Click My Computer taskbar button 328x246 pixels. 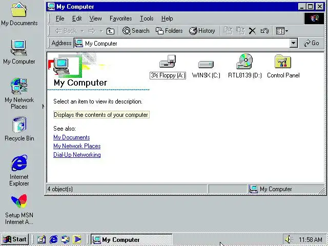pyautogui.click(x=132, y=239)
